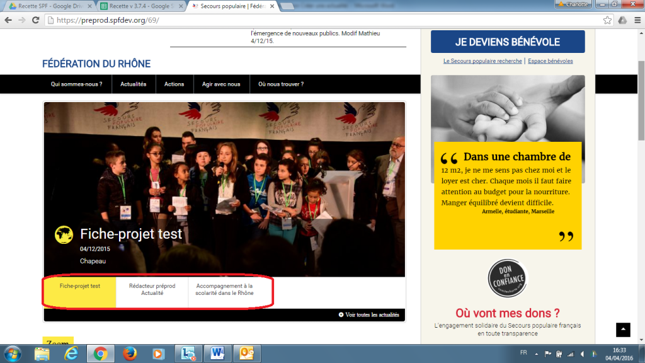Screen dimensions: 645x363
Task: Open the Action Center flag icon
Action: (547, 354)
